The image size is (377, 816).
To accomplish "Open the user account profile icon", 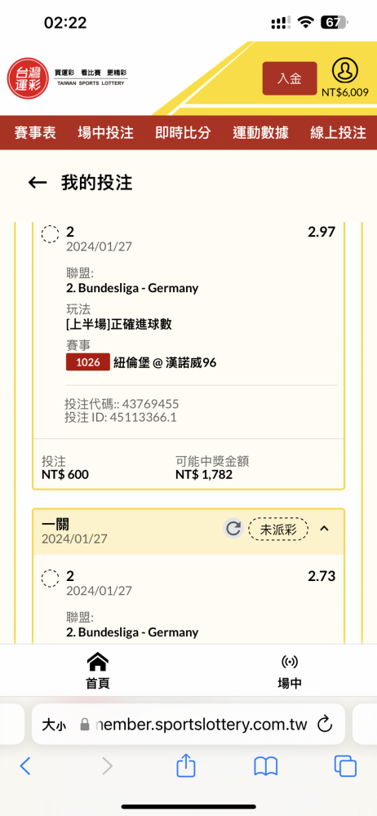I will click(x=345, y=71).
